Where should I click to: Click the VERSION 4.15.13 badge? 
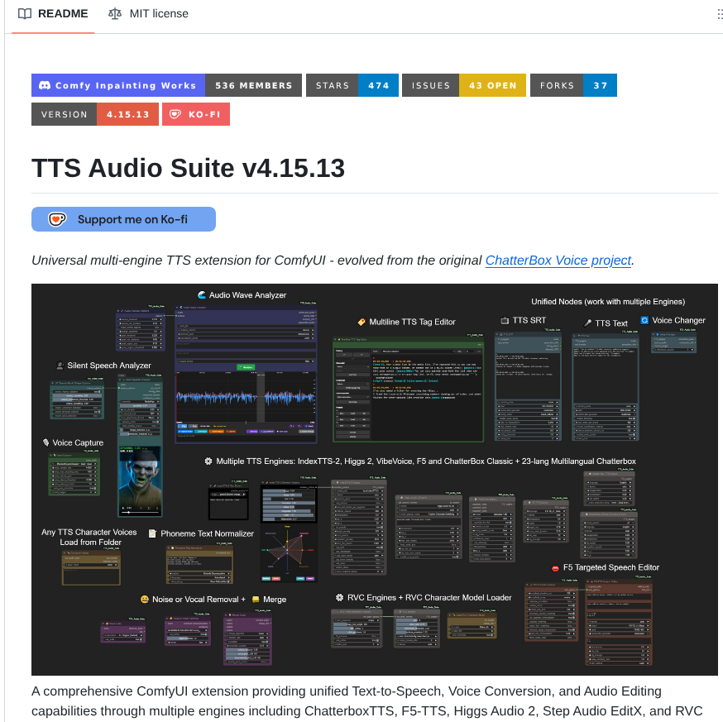(x=96, y=114)
